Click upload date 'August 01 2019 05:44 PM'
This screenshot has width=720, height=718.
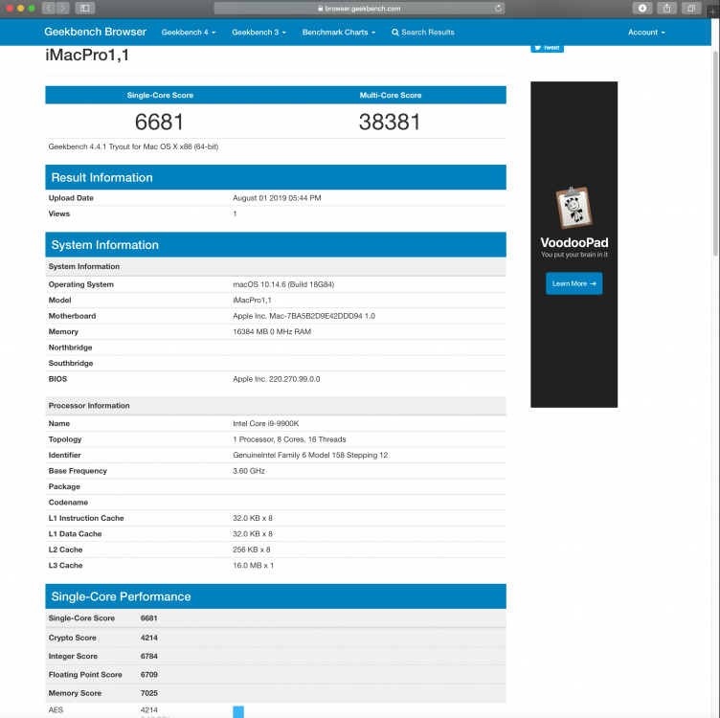pos(277,198)
